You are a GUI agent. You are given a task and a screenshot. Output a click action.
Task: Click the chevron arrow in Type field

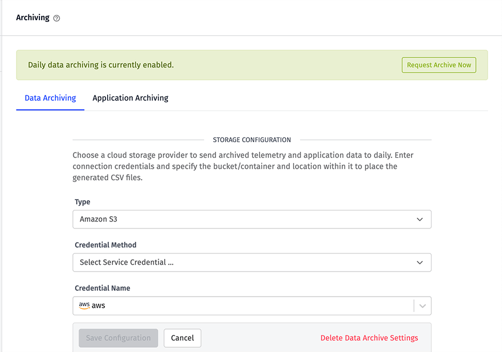click(420, 219)
